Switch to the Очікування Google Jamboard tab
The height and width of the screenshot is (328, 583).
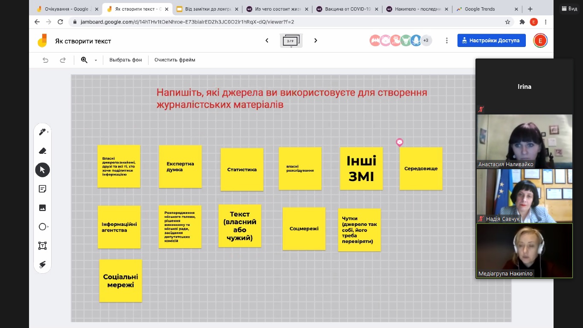point(64,9)
